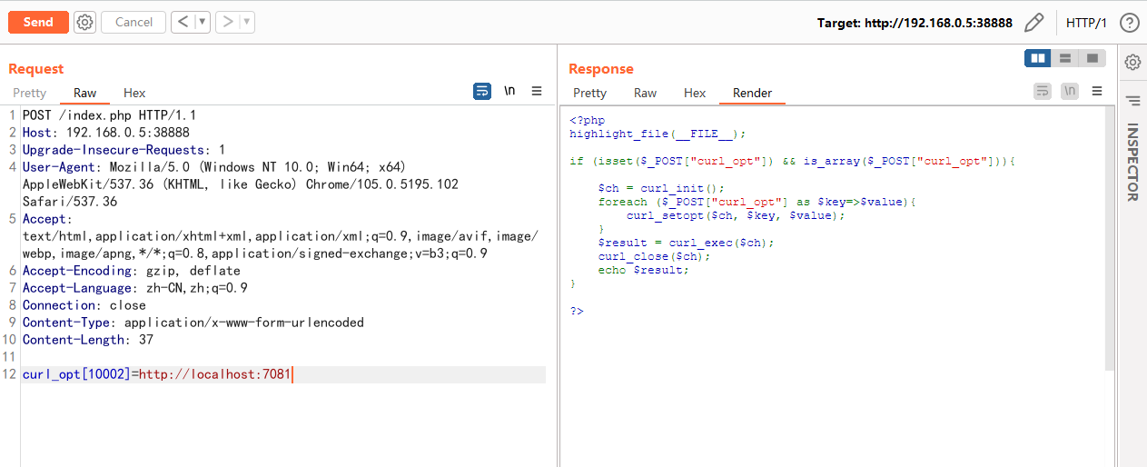Open Inspector settings gear icon

point(1132,62)
